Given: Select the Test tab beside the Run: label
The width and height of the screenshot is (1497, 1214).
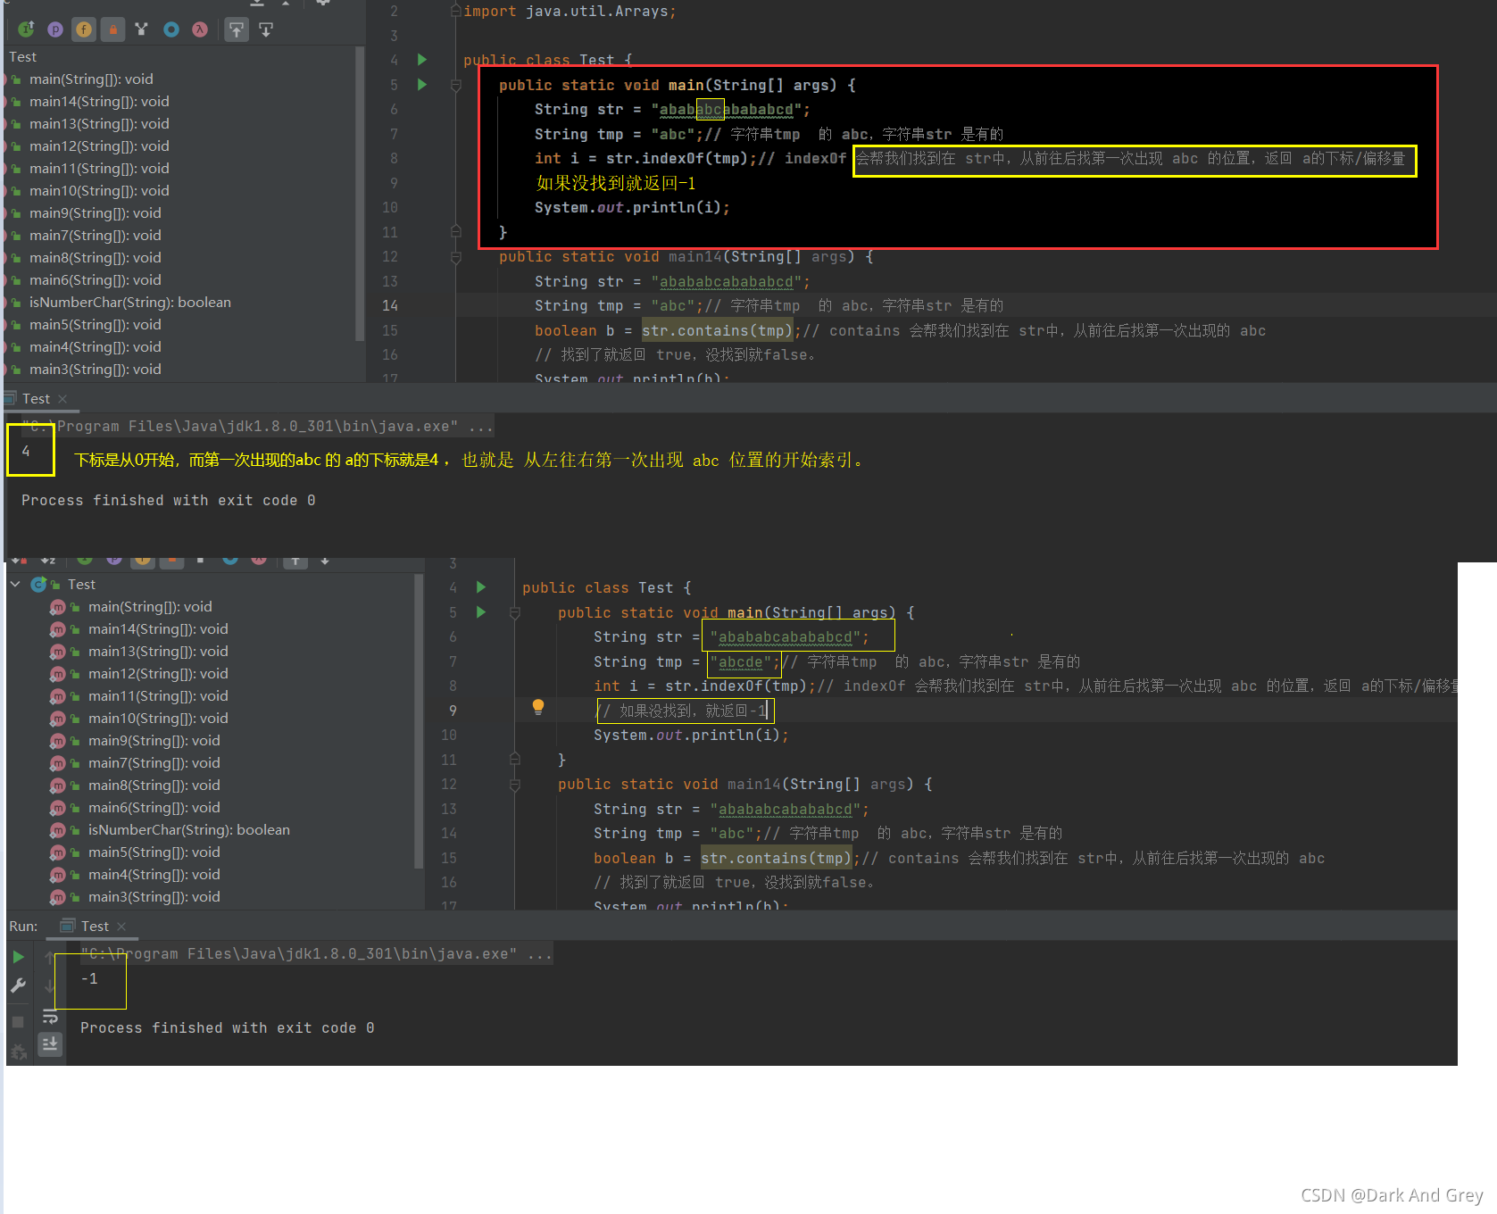Looking at the screenshot, I should pyautogui.click(x=95, y=927).
